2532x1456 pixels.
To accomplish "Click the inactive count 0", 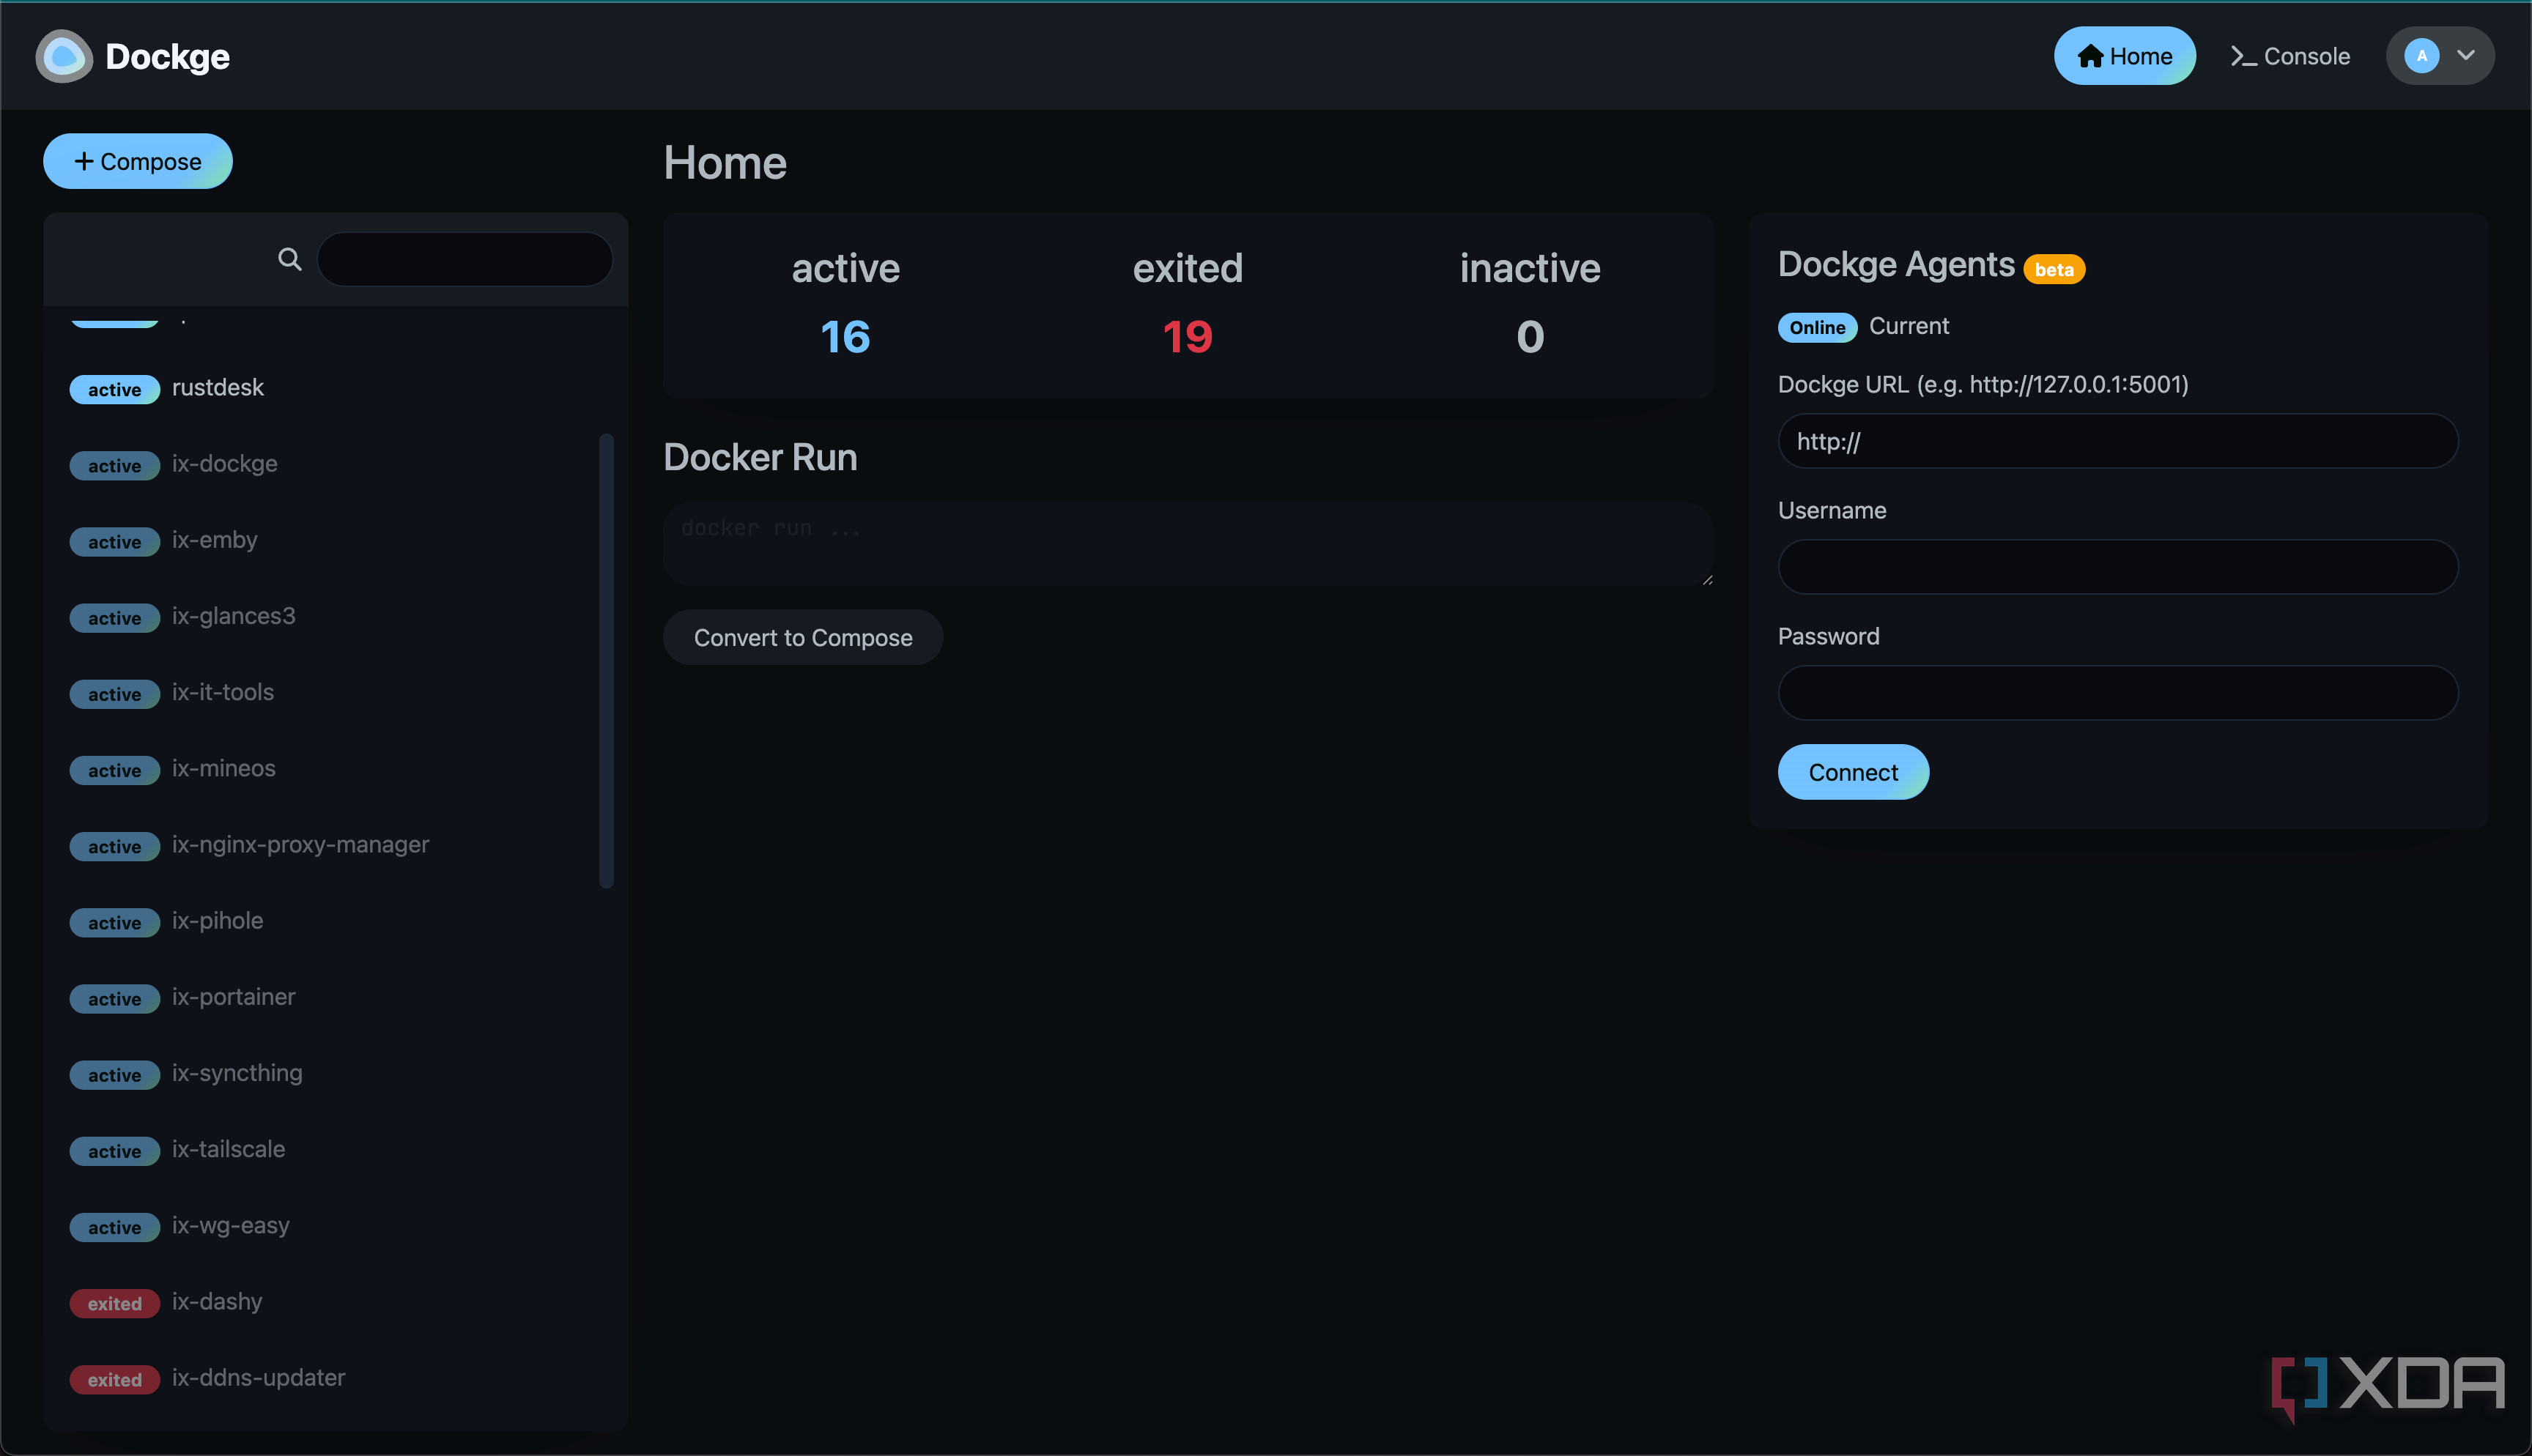I will (1530, 336).
